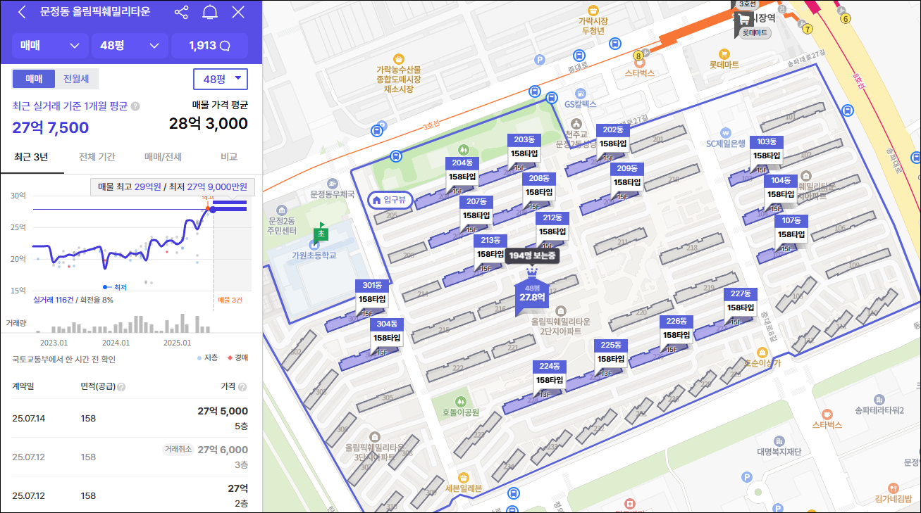
Task: Select the 224동 map marker
Action: [550, 374]
